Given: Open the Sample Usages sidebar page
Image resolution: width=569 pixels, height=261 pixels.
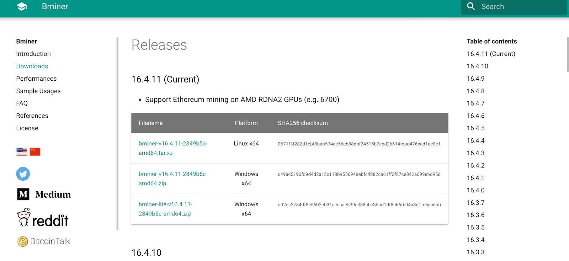Looking at the screenshot, I should coord(38,91).
